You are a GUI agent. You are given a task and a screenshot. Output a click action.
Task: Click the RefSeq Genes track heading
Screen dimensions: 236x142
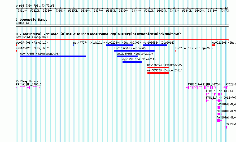point(27,81)
